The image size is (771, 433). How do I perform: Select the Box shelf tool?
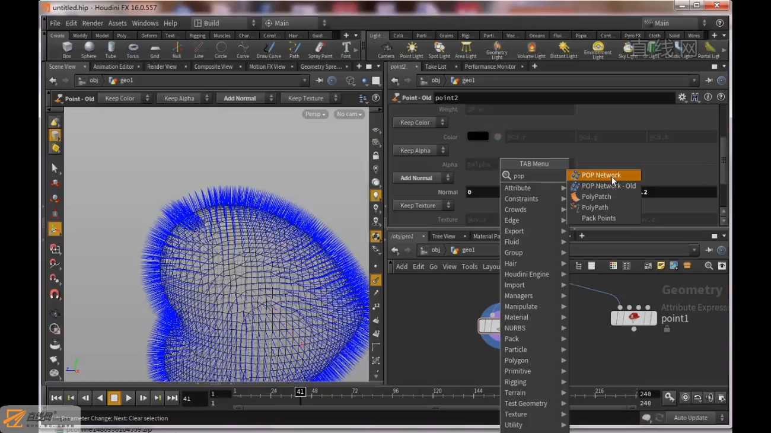pyautogui.click(x=67, y=50)
